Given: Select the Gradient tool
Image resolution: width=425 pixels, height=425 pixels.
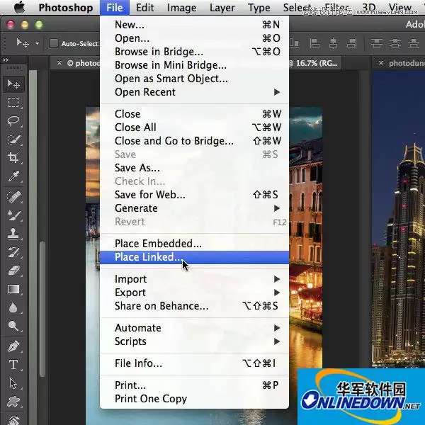Looking at the screenshot, I should 13,289.
